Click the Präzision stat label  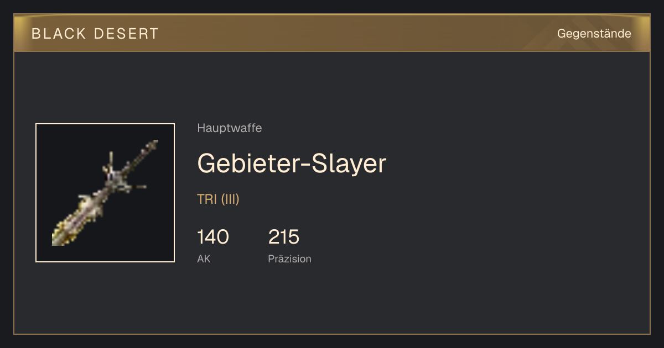tap(289, 259)
